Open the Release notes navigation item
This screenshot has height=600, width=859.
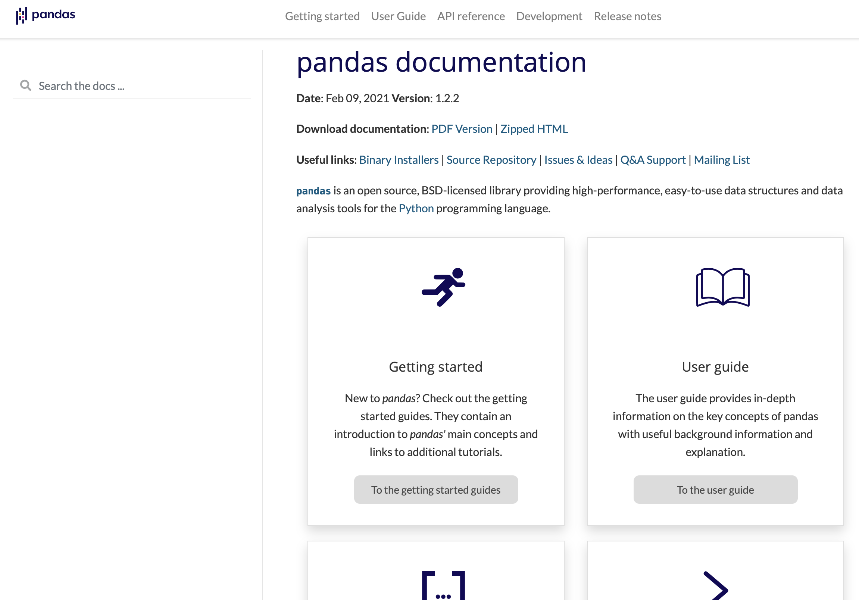pyautogui.click(x=627, y=16)
